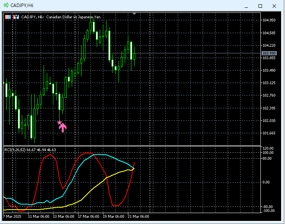Click the CADJPY,H6 window title text
The image size is (285, 224).
pyautogui.click(x=22, y=5)
